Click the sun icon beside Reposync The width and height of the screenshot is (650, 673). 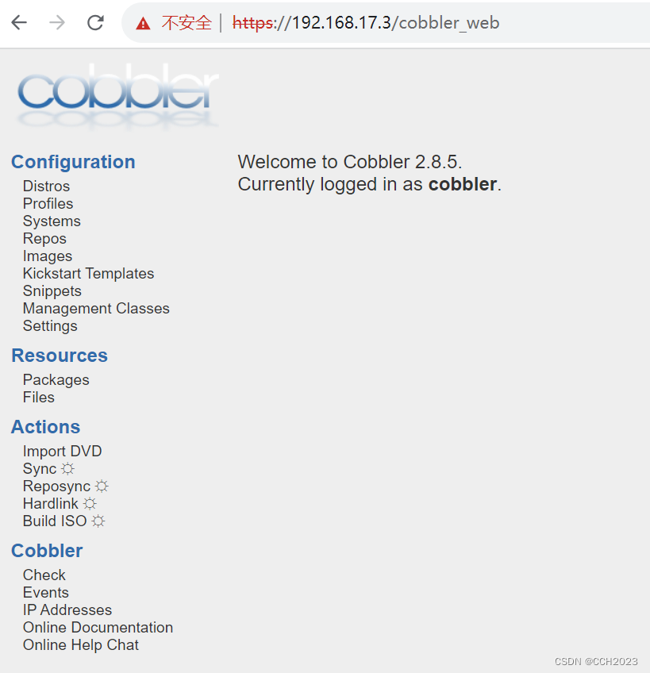pos(102,486)
